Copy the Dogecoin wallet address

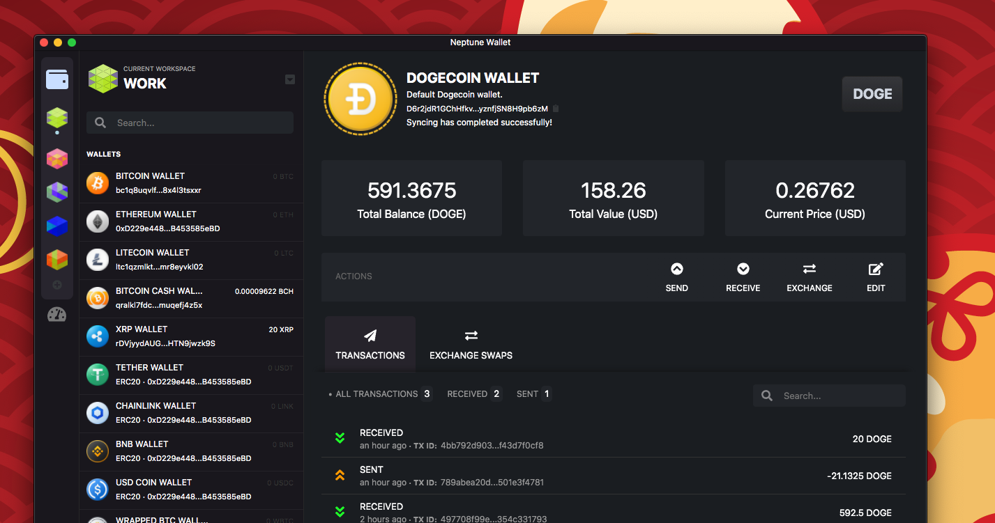(x=556, y=109)
